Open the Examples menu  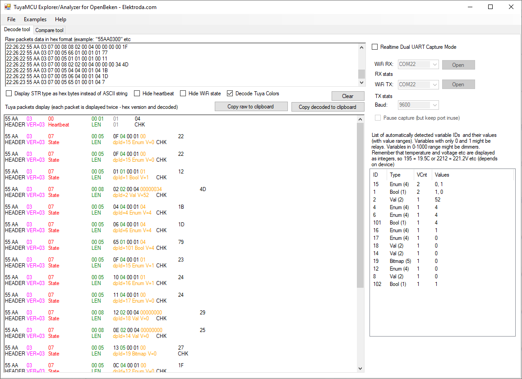pyautogui.click(x=35, y=19)
